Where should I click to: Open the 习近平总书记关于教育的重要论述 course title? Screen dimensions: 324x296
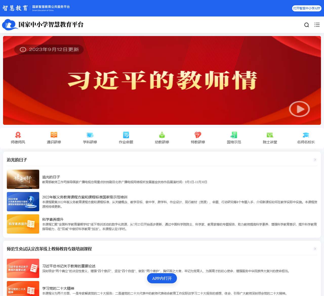(x=69, y=266)
